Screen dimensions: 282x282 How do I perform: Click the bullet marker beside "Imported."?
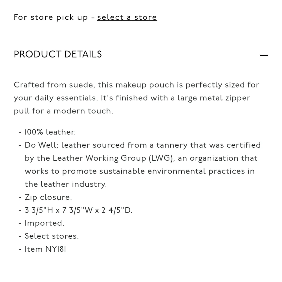(20, 223)
